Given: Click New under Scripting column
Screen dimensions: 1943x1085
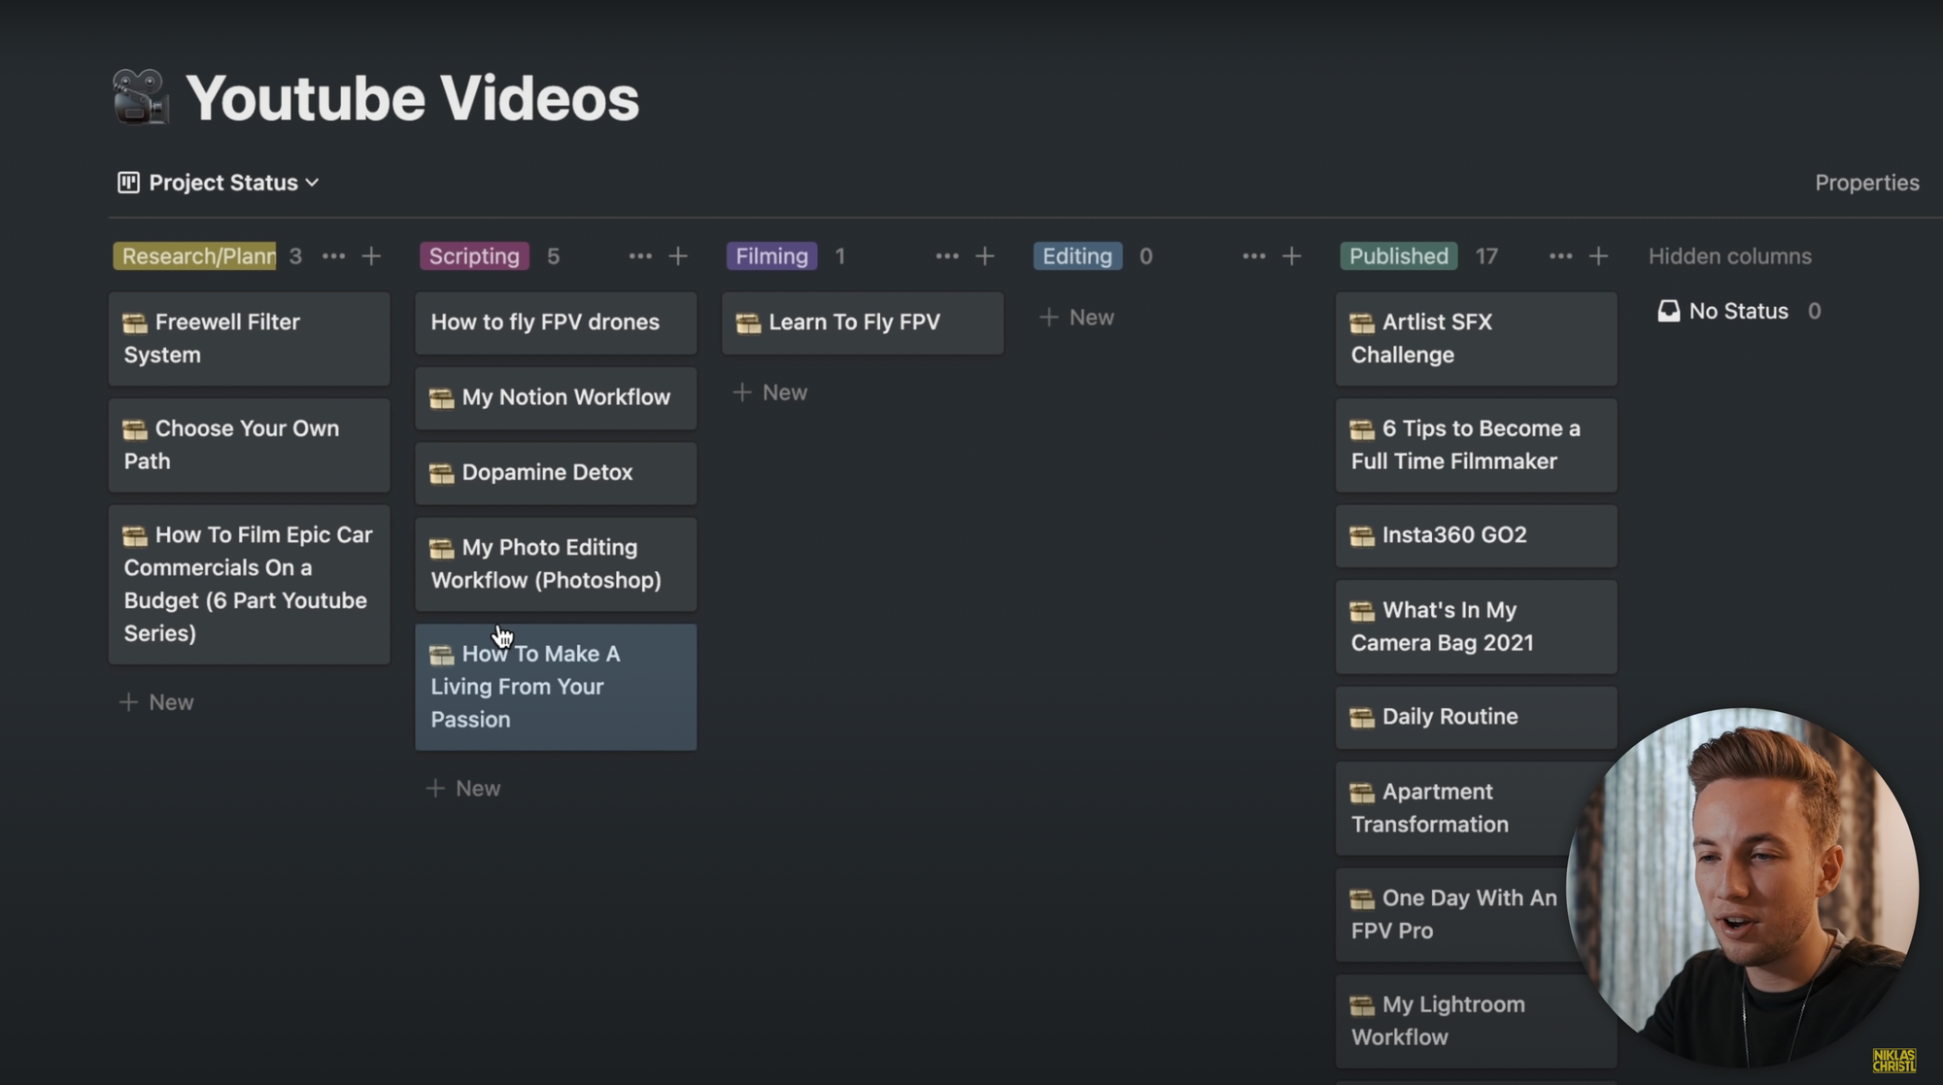Looking at the screenshot, I should coord(464,789).
